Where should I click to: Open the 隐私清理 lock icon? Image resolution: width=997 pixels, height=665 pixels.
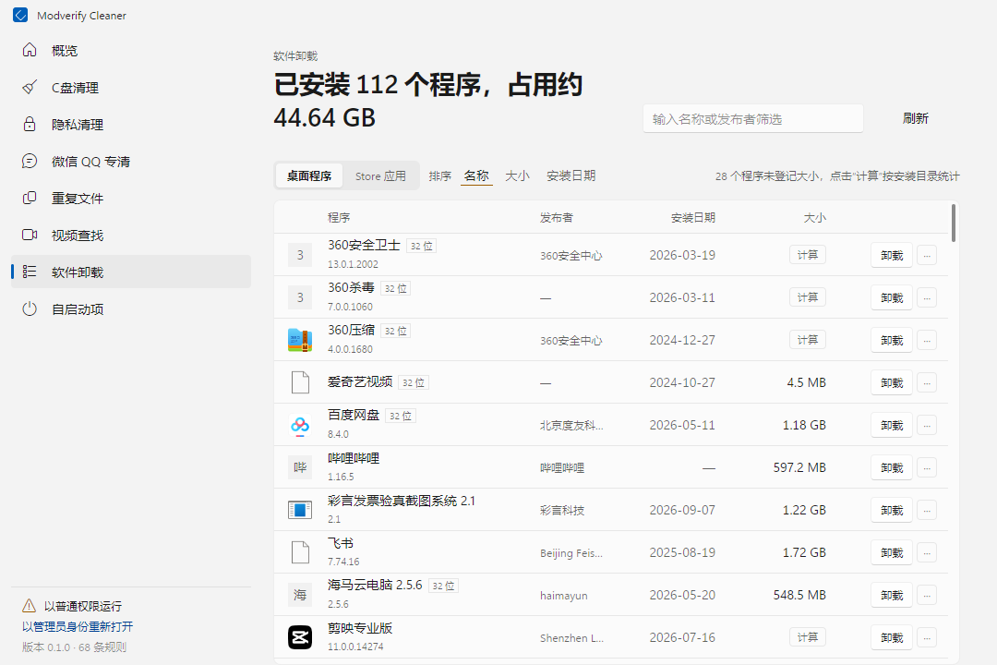[x=30, y=124]
